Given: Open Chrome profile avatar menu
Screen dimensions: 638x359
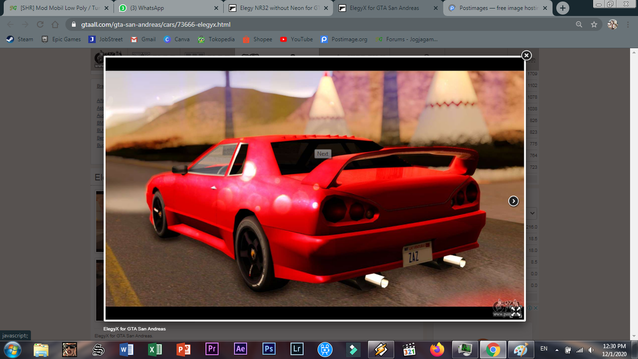Looking at the screenshot, I should (x=613, y=24).
